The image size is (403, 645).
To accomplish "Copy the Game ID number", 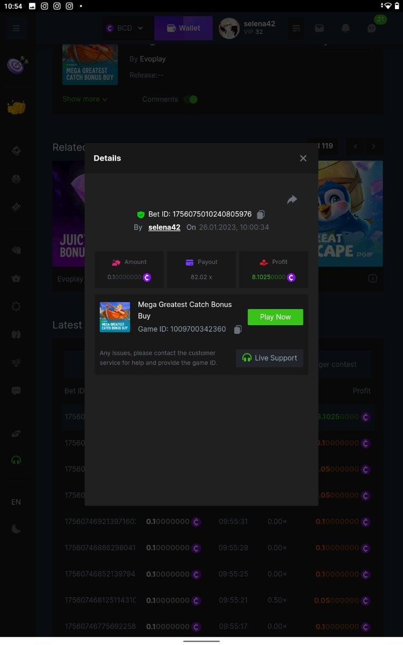I will 238,329.
